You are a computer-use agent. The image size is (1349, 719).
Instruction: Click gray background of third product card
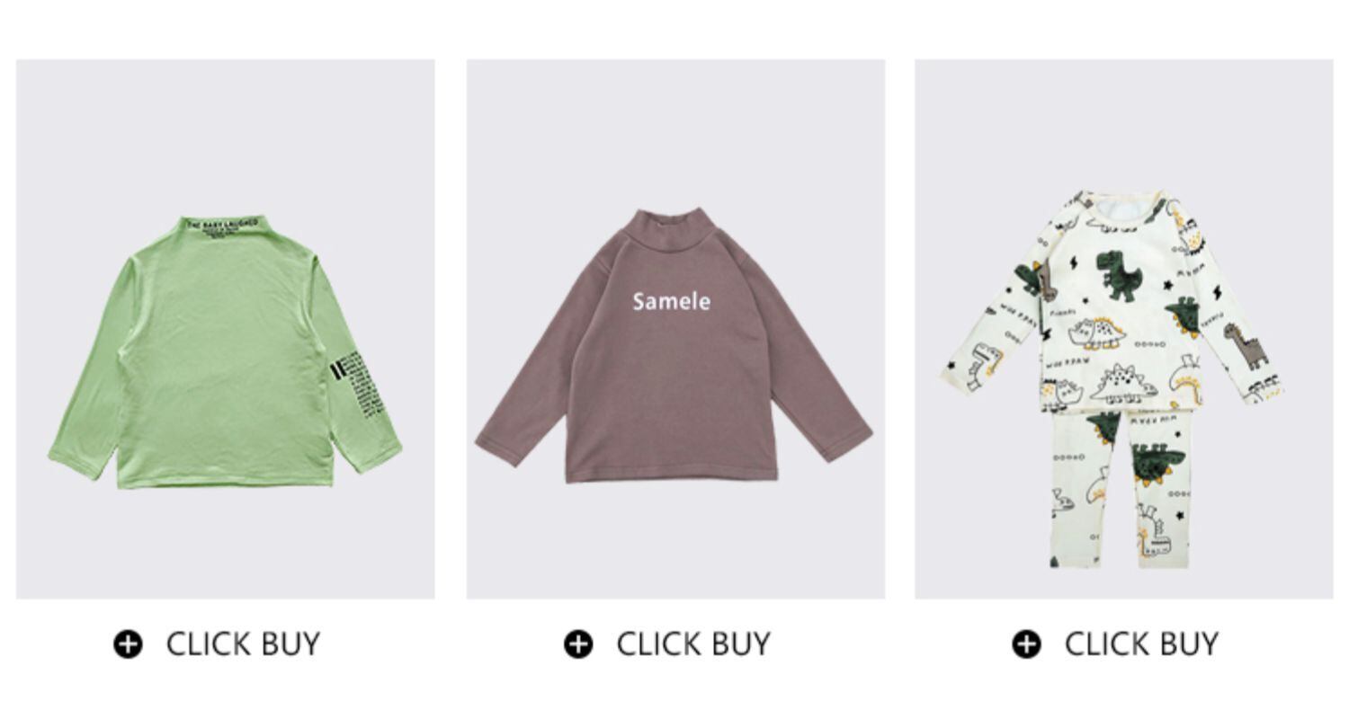pos(1124,117)
